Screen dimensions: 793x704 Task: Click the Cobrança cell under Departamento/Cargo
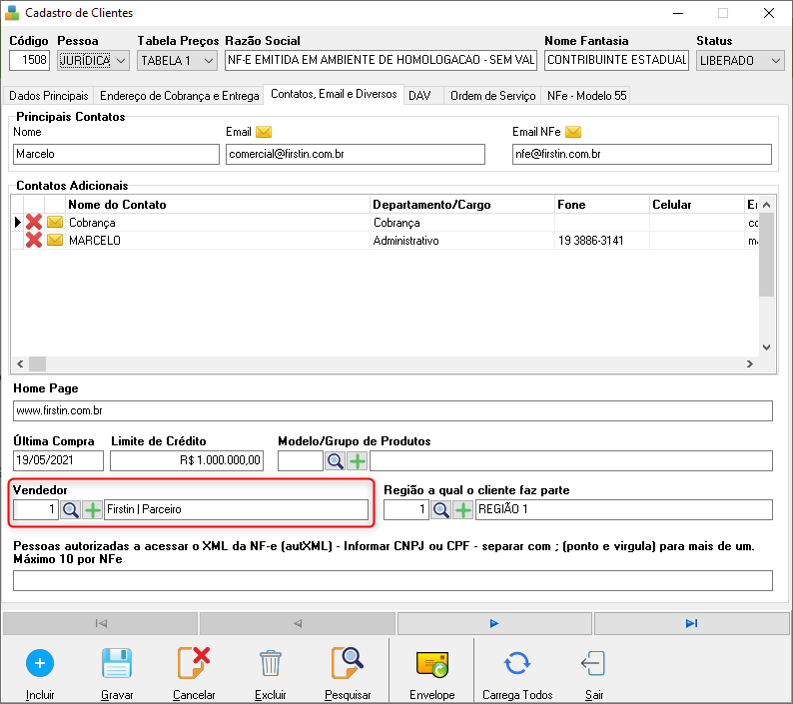pos(462,223)
